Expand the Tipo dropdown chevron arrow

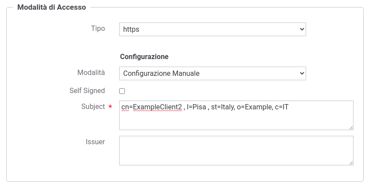[x=302, y=29]
